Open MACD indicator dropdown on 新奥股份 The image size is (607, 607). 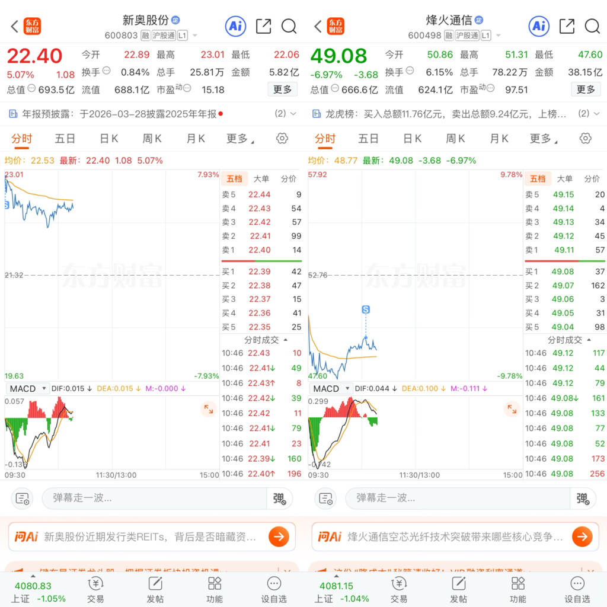[27, 388]
